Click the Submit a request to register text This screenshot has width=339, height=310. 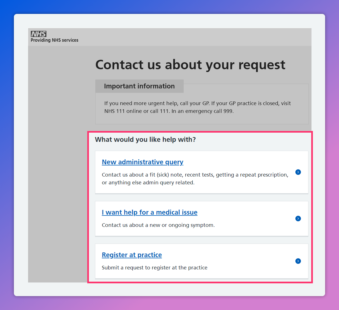(154, 268)
